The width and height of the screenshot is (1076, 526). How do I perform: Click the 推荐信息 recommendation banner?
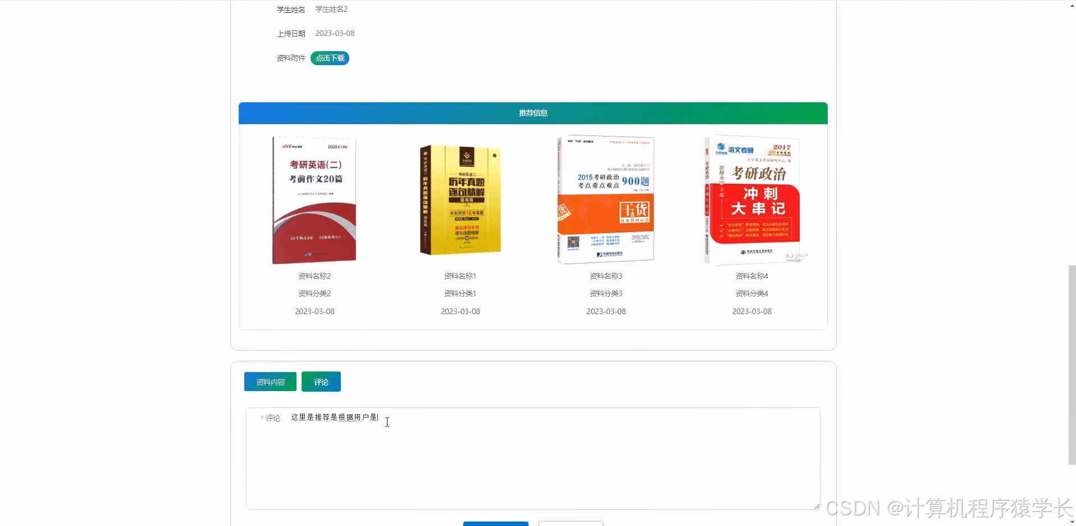(532, 112)
